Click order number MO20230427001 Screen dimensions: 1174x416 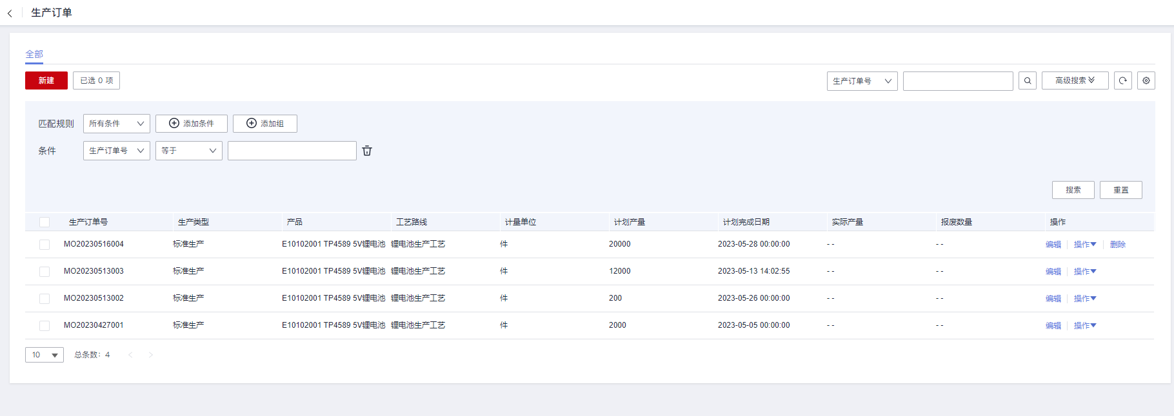[94, 325]
